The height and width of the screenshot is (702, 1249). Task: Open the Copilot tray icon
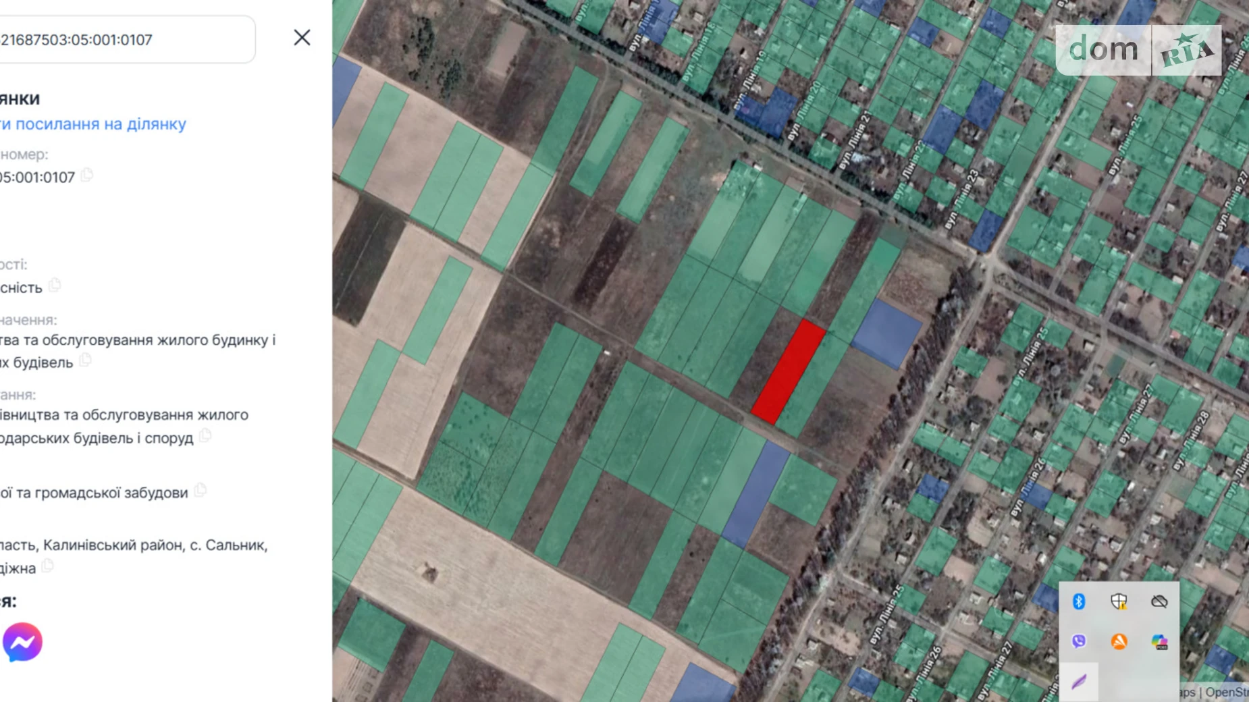click(1159, 641)
